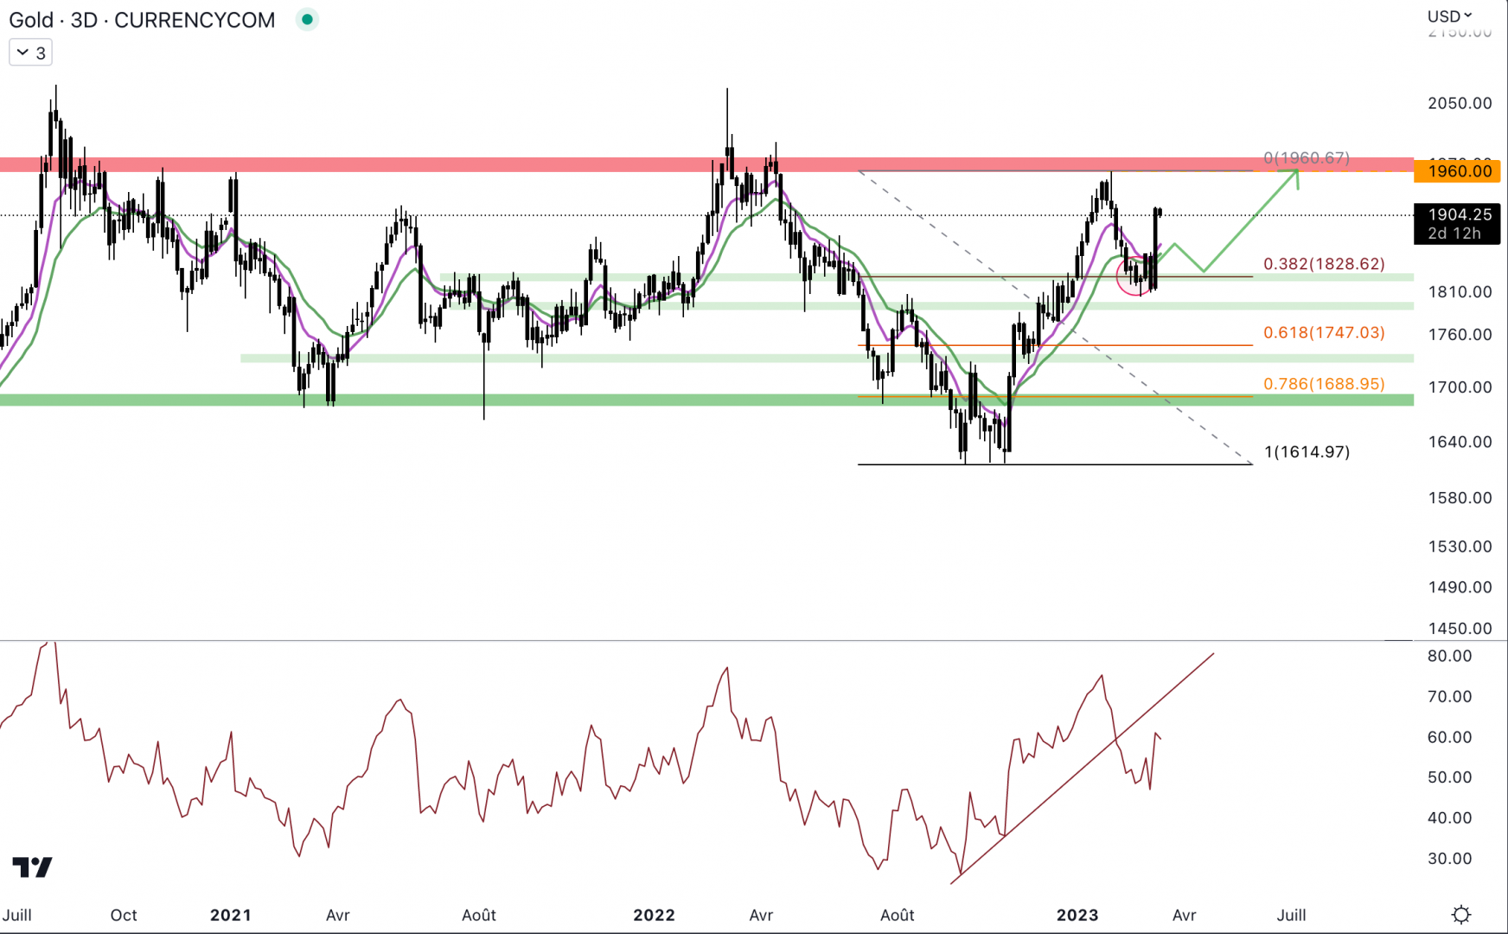
Task: Click the 2022 time axis label
Action: (x=654, y=915)
